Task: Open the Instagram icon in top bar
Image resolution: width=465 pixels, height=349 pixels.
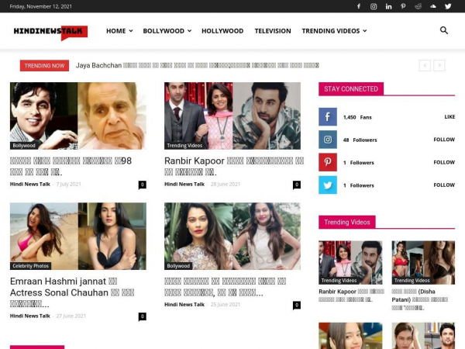Action: [x=374, y=6]
